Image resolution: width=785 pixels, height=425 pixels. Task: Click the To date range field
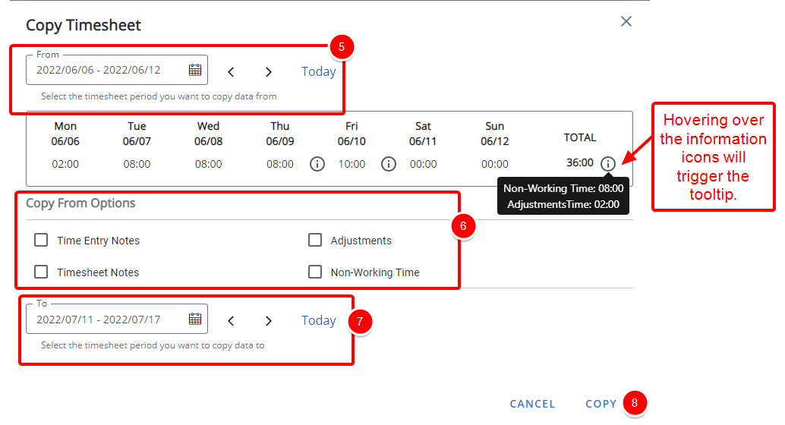[117, 319]
